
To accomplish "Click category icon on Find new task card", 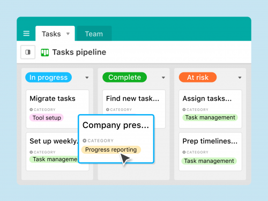I will (x=108, y=109).
